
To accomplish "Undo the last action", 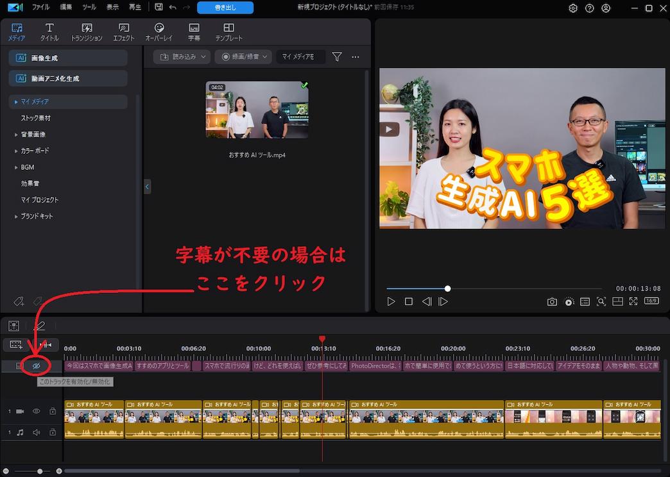I will tap(173, 7).
